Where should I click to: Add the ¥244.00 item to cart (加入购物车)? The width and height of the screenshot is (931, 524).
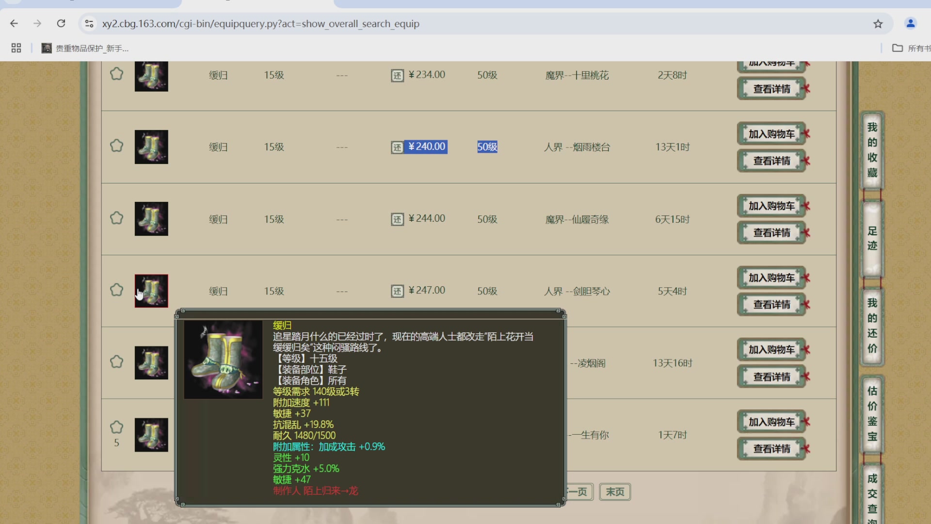point(771,206)
